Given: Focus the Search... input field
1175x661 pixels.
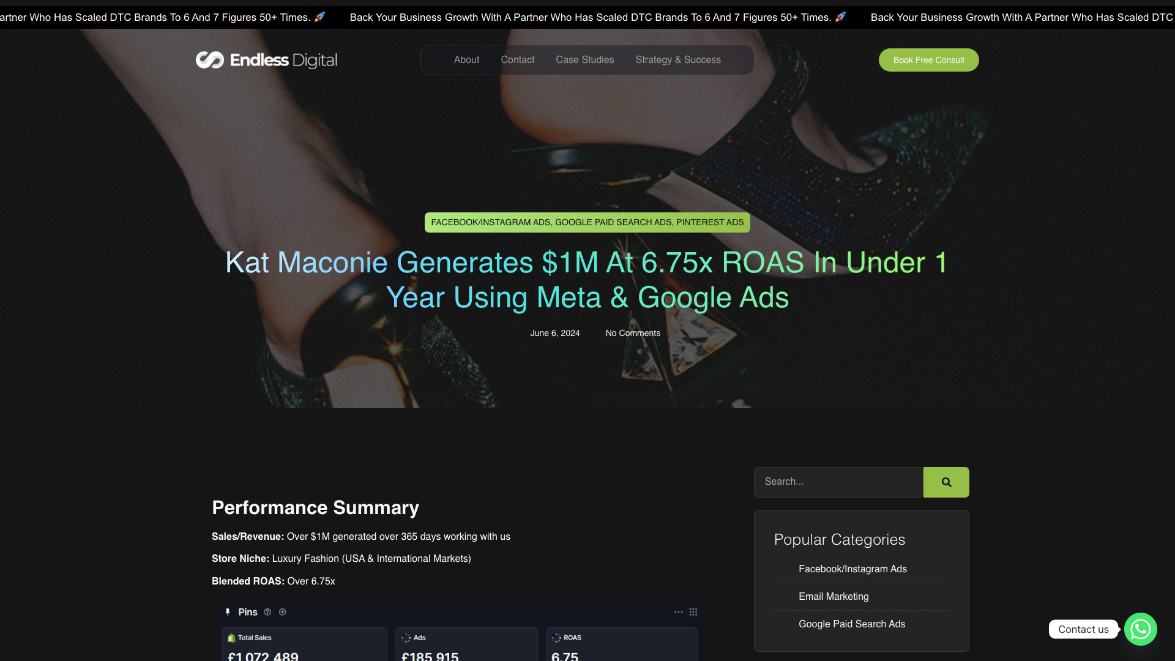Looking at the screenshot, I should click(838, 482).
